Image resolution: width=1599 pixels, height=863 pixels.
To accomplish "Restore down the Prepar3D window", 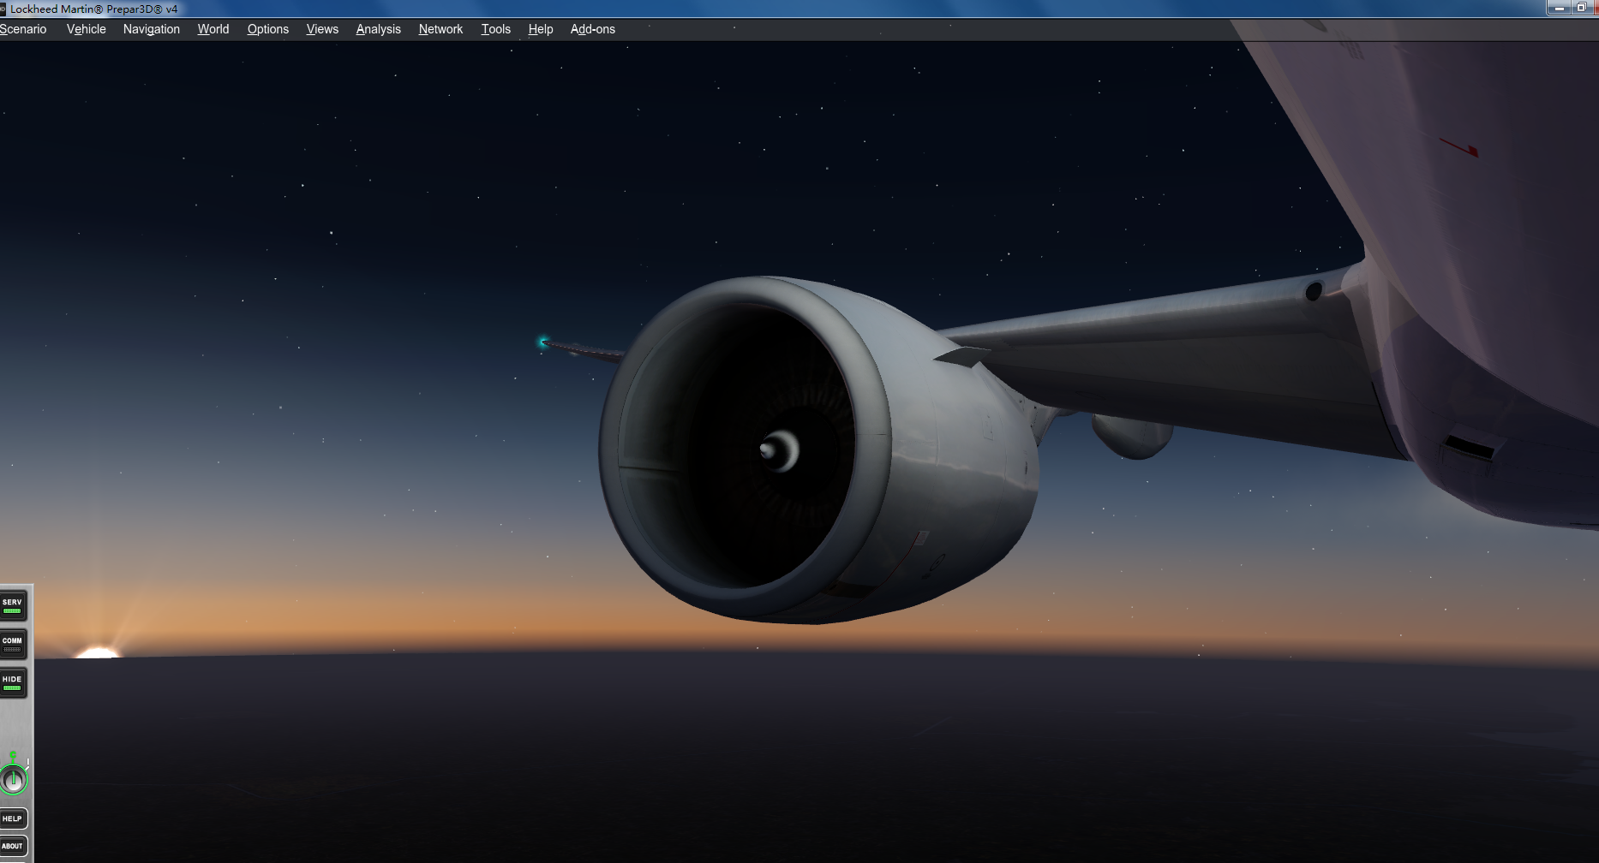I will (x=1581, y=9).
